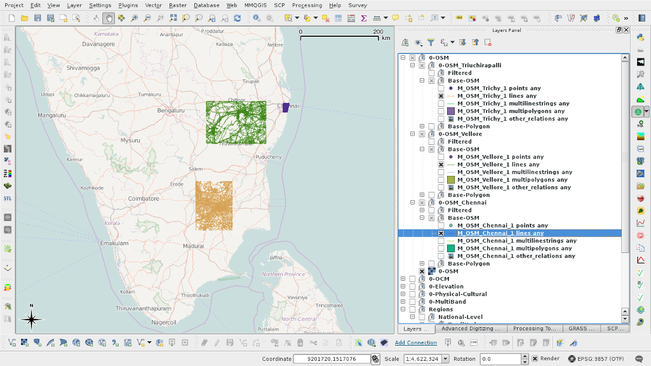The image size is (651, 366).
Task: Click the Zoom In magnifier tool
Action: 134,18
